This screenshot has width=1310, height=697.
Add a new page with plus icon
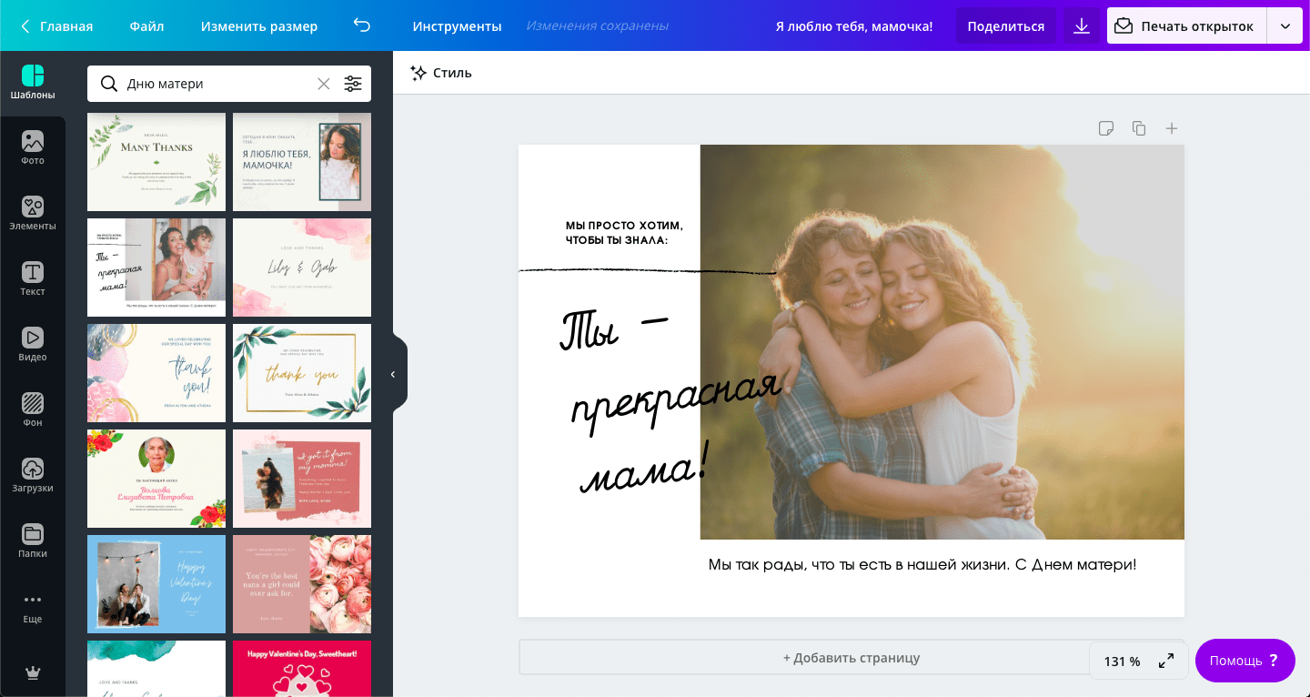tap(1172, 128)
